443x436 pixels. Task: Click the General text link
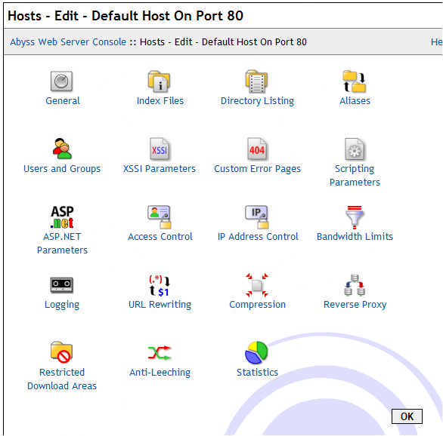(x=63, y=101)
